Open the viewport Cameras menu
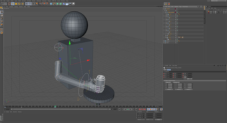This screenshot has width=227, height=123. tap(11, 7)
